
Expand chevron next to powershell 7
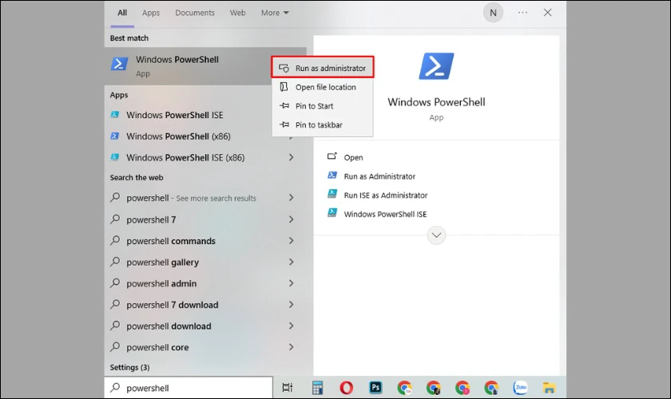291,219
